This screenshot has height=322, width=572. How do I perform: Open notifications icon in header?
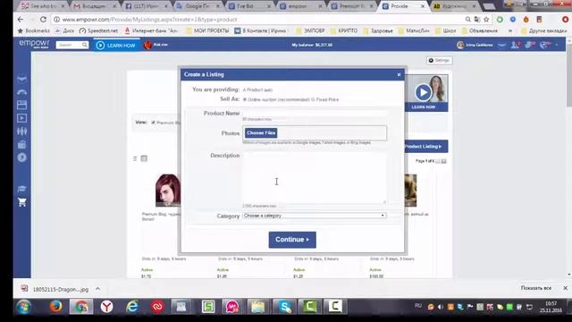tap(545, 45)
